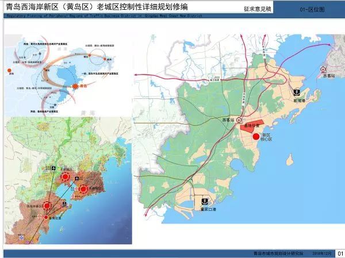
Task: Click the 青岛 starburst marker in regional diagram
Action: (x=74, y=86)
